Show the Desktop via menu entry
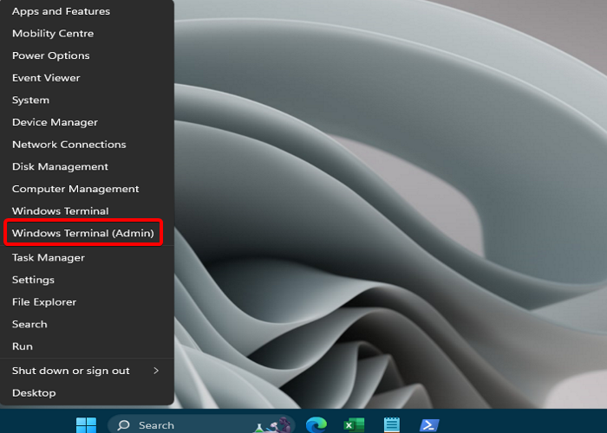Image resolution: width=607 pixels, height=433 pixels. [x=87, y=393]
